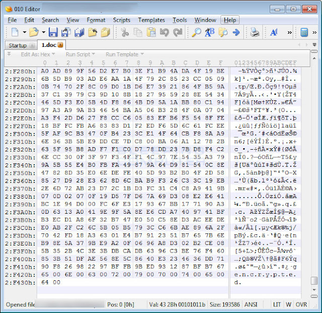Open the Edit As: Hex dropdown
The width and height of the screenshot is (322, 313).
pyautogui.click(x=38, y=54)
